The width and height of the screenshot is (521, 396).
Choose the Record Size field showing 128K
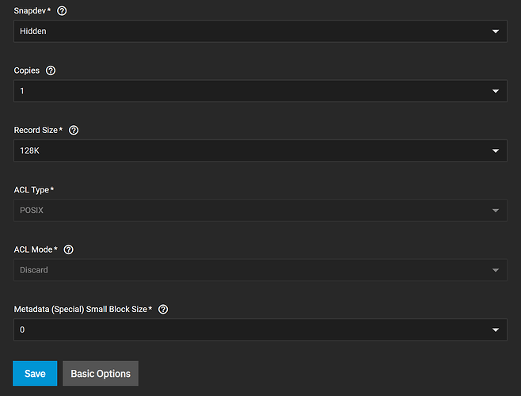(260, 150)
